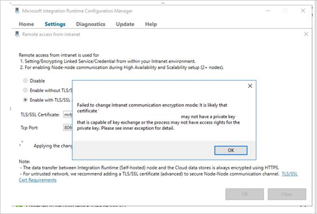Click the TLS/SSL Certificate input field

tap(68, 115)
